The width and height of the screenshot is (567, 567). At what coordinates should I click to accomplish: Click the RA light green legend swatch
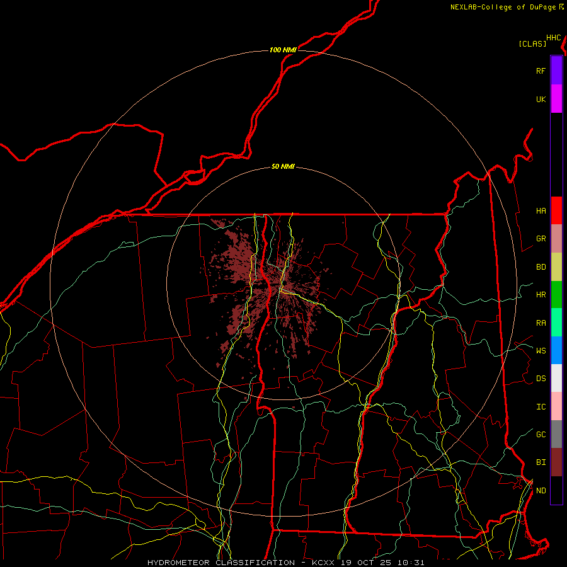click(556, 323)
